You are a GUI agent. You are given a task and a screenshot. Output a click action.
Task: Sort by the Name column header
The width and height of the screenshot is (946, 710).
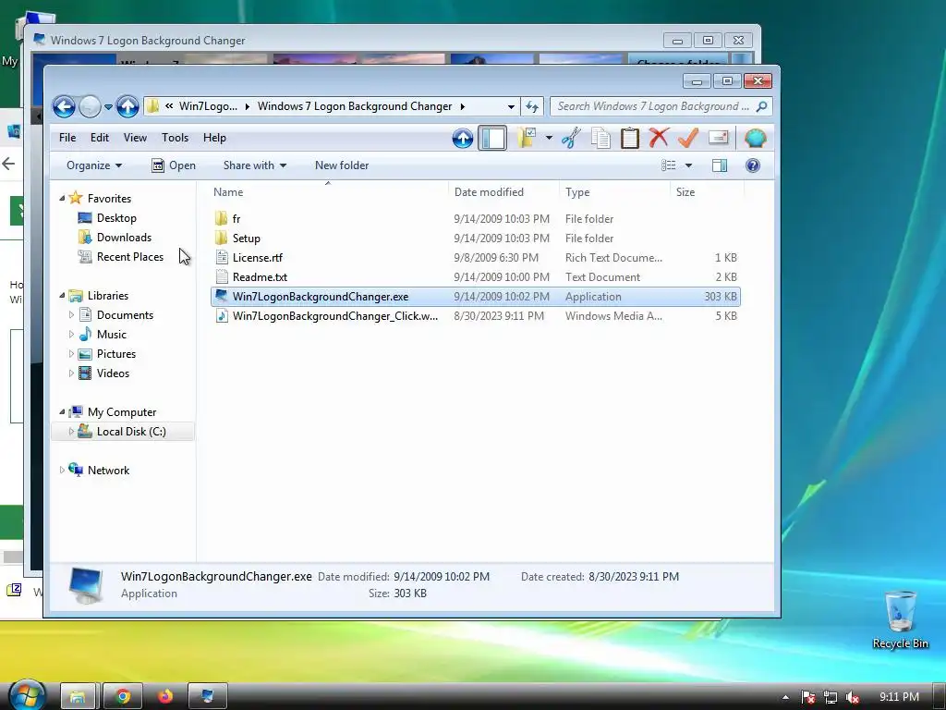[x=328, y=192]
